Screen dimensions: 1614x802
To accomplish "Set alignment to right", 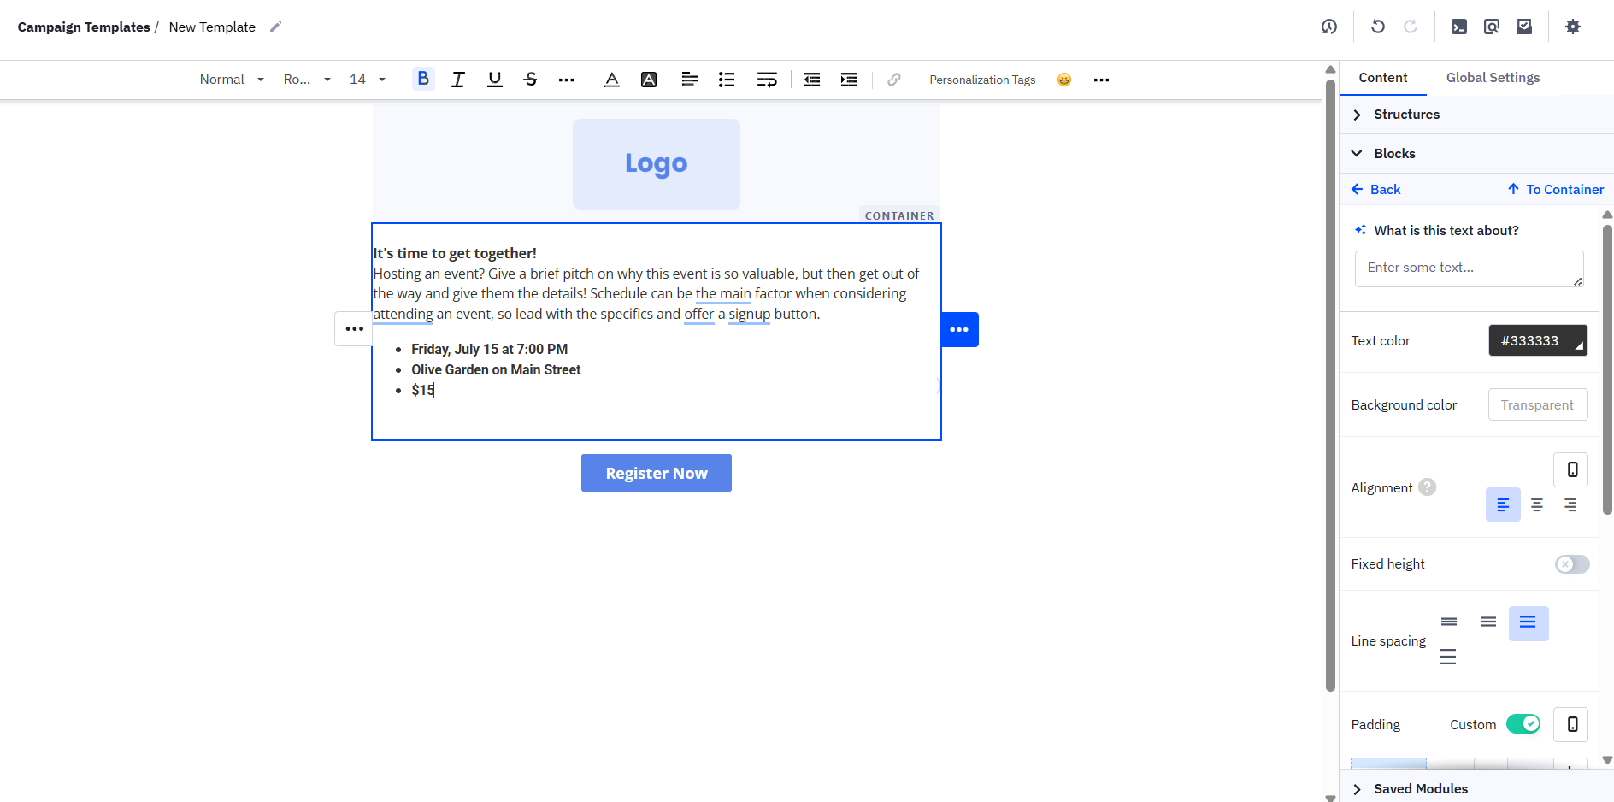I will click(1570, 504).
